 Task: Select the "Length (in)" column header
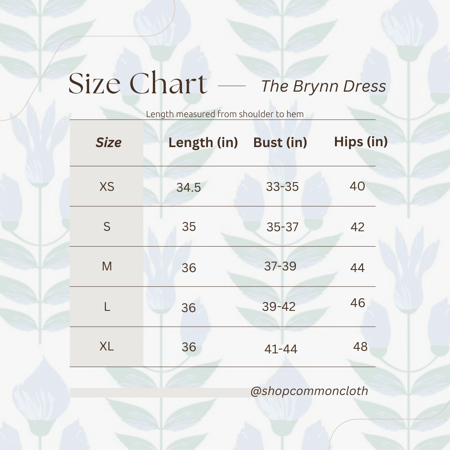point(203,142)
